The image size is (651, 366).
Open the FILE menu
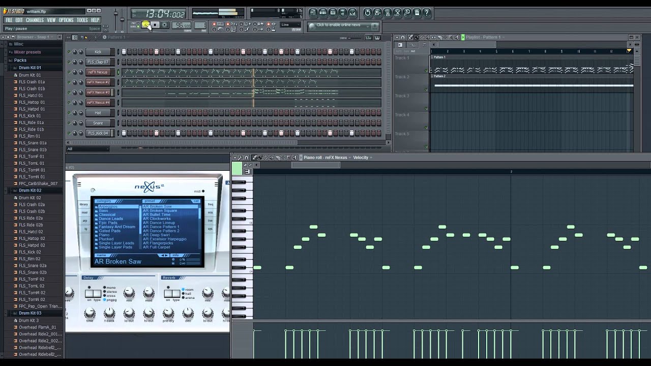(9, 20)
